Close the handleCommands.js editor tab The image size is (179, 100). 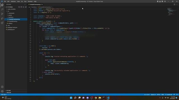pyautogui.click(x=42, y=4)
